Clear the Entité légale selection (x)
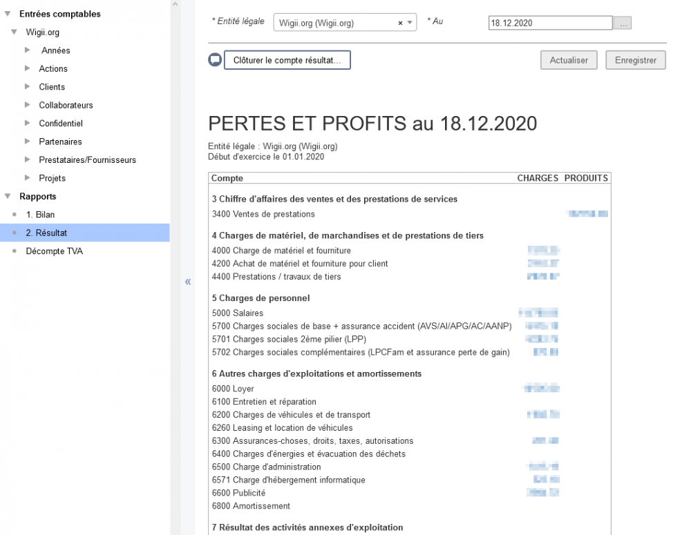 (x=401, y=23)
